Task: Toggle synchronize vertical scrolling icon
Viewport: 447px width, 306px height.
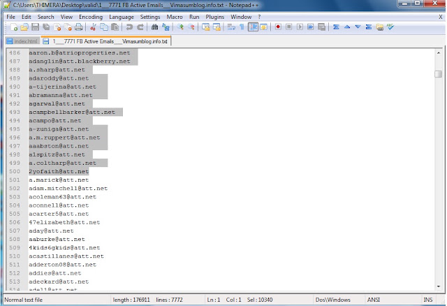Action: [x=205, y=27]
